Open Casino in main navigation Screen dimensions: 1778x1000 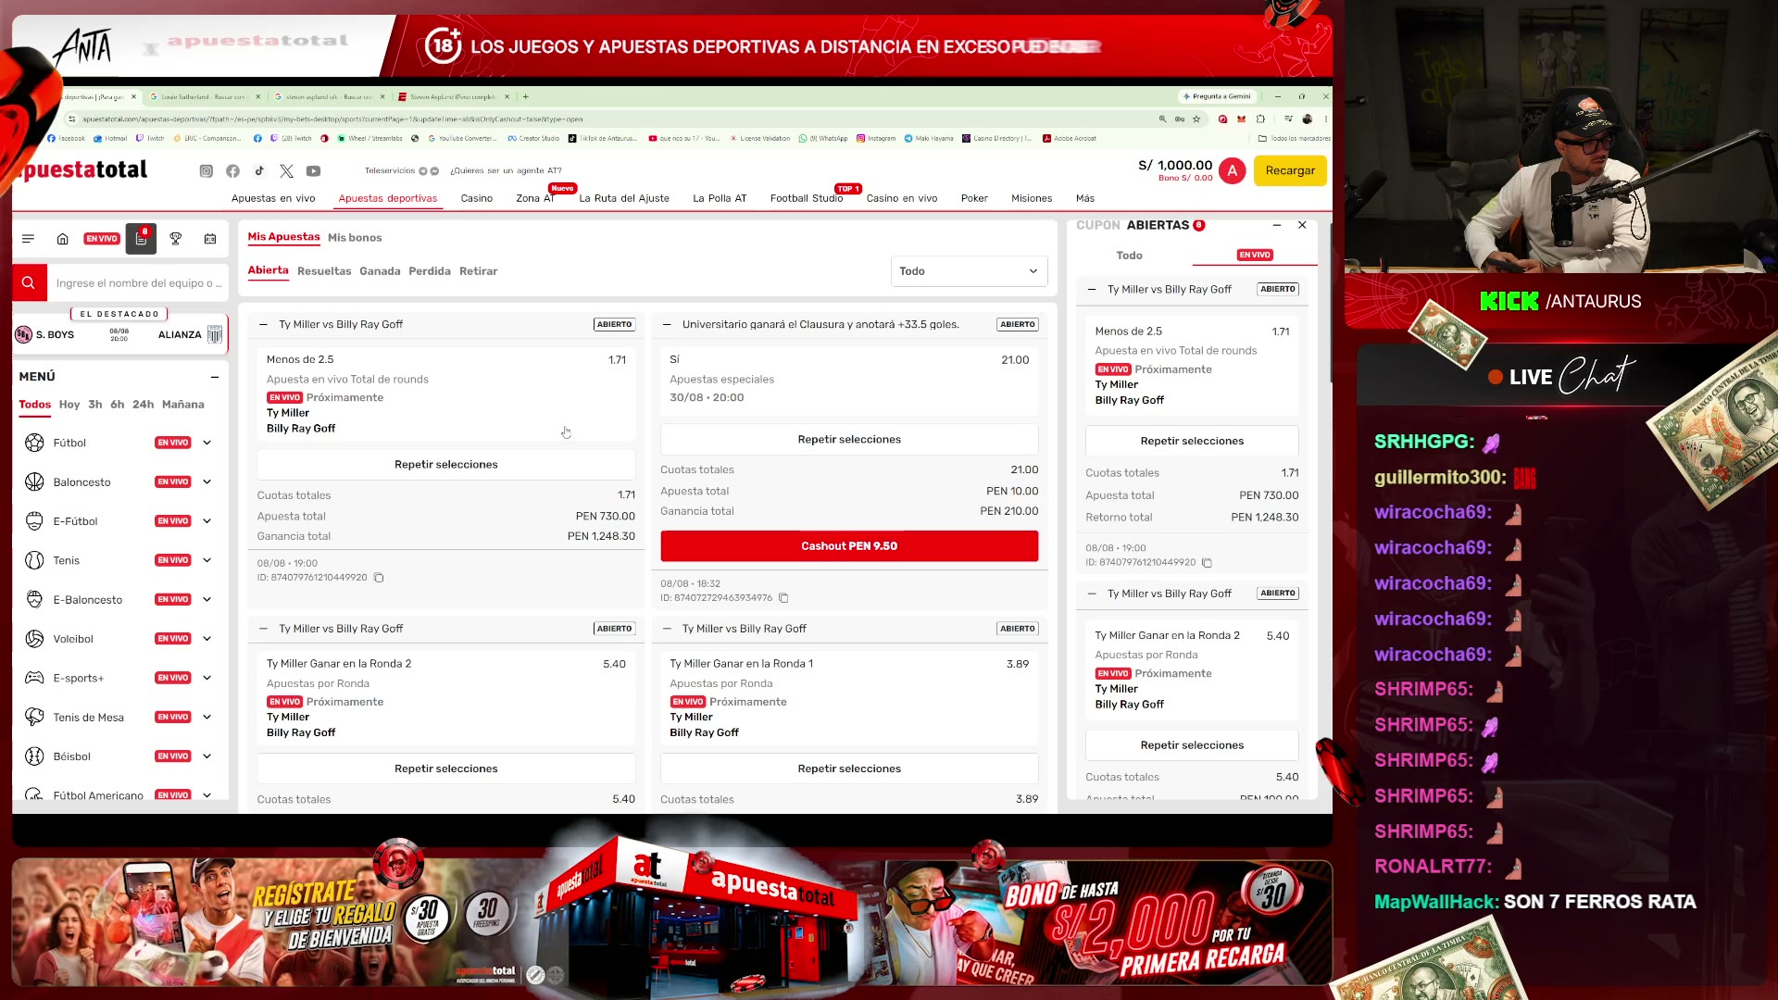[477, 198]
